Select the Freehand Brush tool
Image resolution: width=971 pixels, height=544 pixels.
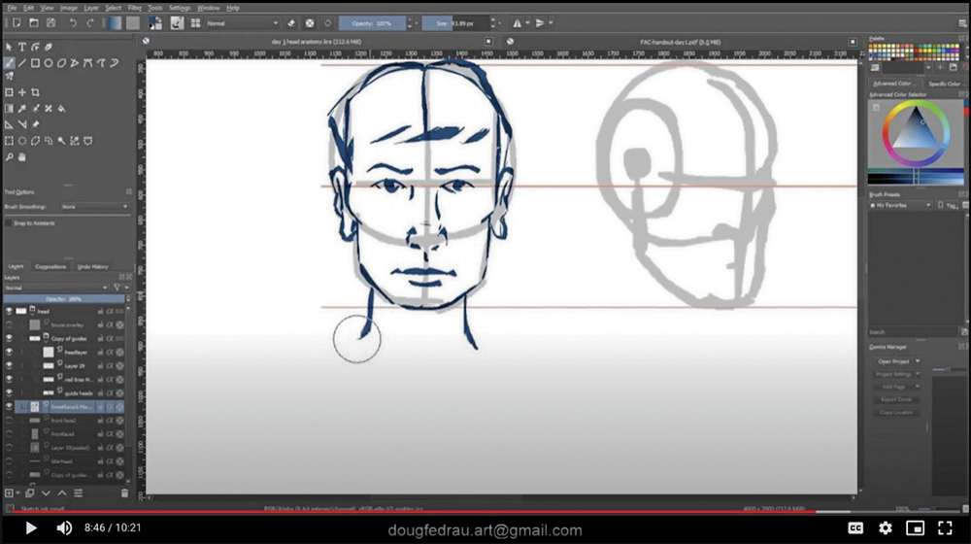10,63
